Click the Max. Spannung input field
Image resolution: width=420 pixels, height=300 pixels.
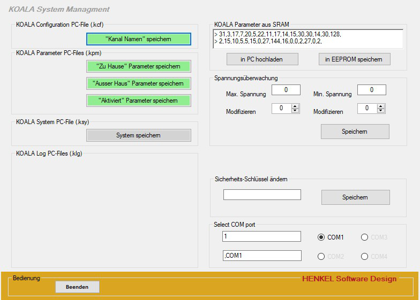[286, 90]
